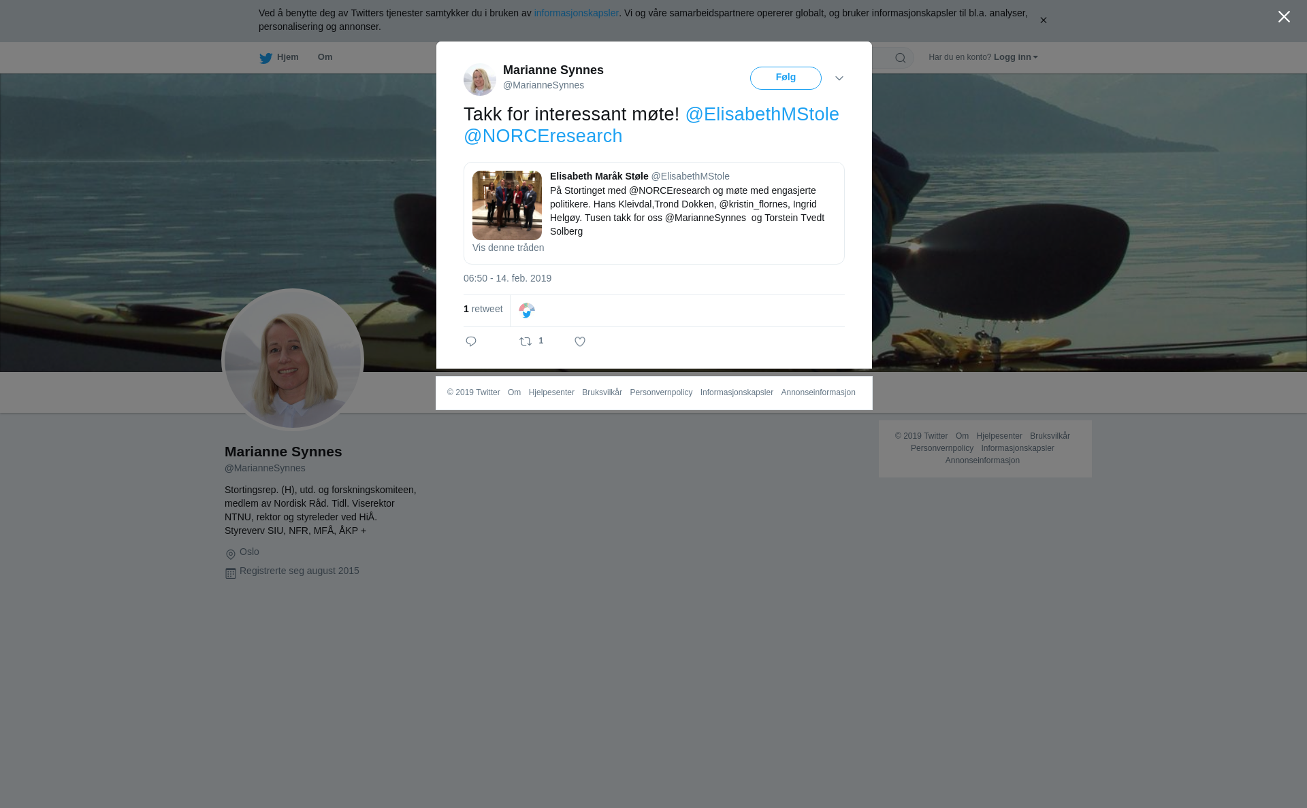Click the search magnifier icon
The width and height of the screenshot is (1307, 808).
[900, 58]
